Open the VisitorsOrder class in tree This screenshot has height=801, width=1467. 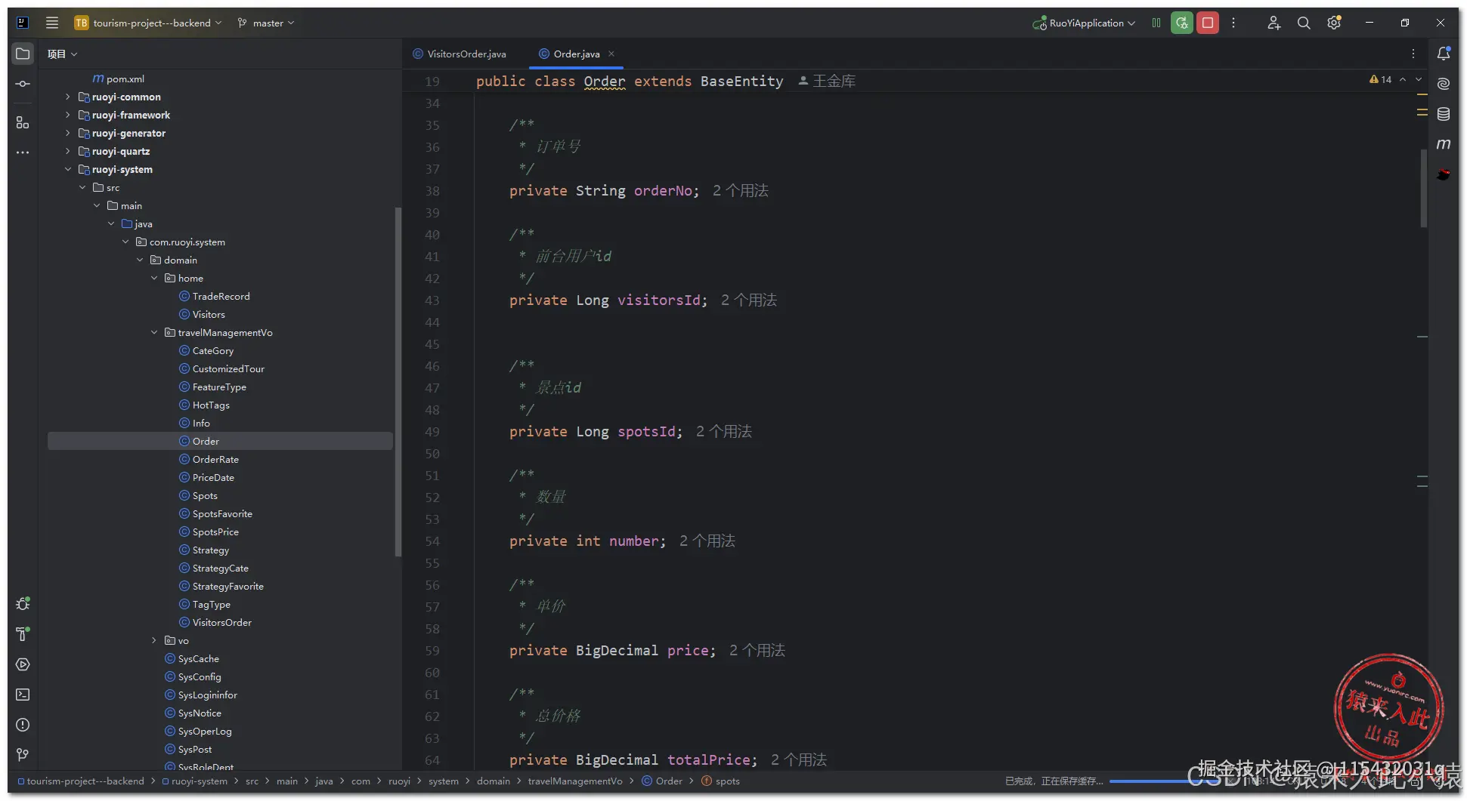tap(215, 622)
